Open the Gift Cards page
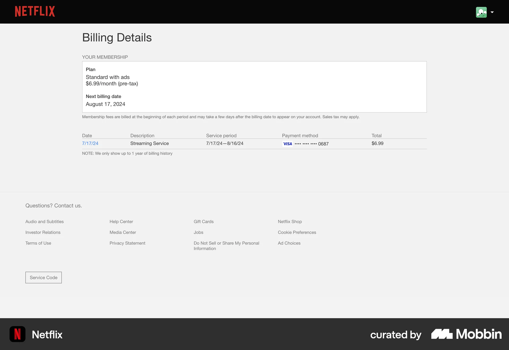 point(203,221)
